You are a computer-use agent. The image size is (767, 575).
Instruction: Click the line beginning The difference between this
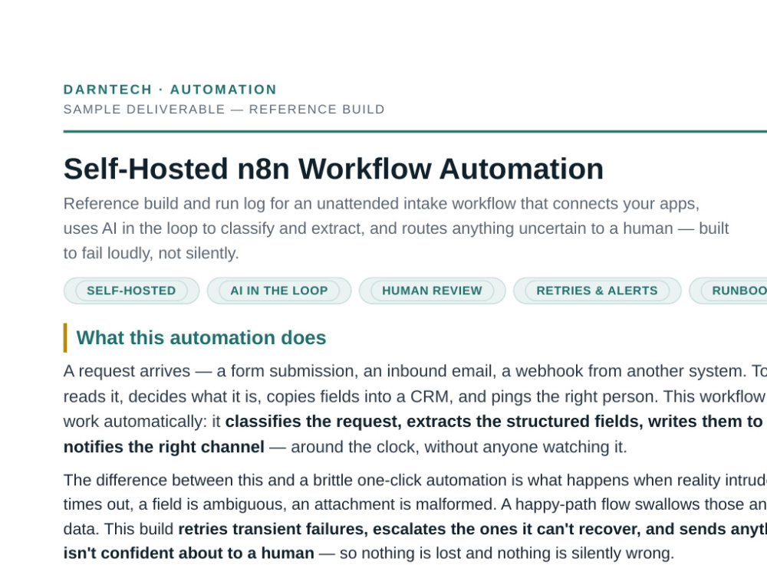(415, 480)
